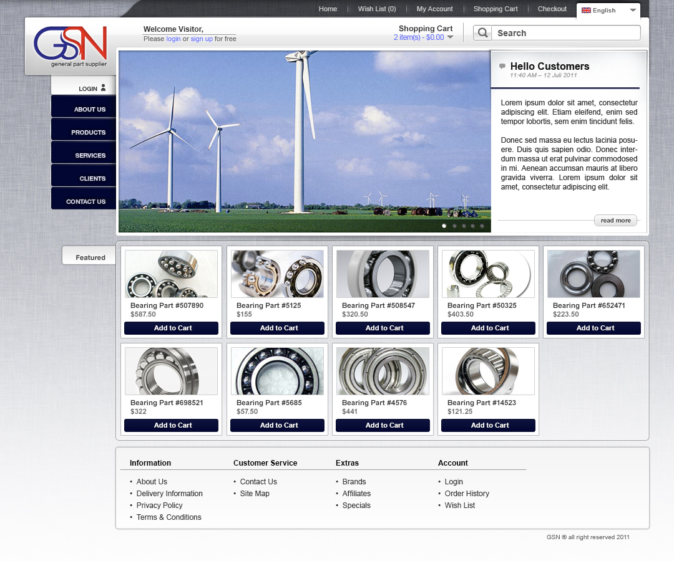
Task: Click the sign up link
Action: point(202,39)
